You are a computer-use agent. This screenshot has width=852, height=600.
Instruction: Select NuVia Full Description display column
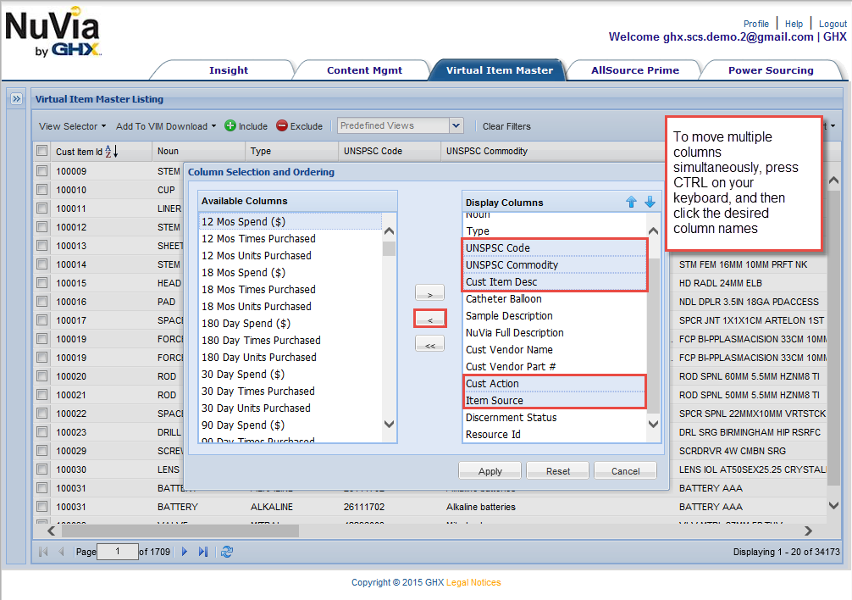click(x=555, y=332)
